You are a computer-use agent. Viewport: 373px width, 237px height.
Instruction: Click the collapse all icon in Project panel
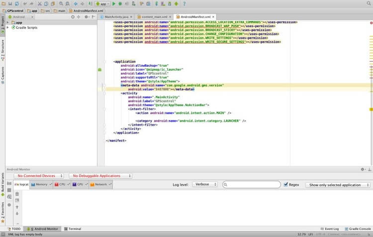[79, 17]
